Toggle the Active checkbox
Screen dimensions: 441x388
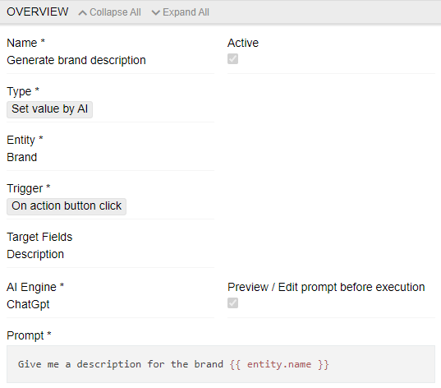pos(232,59)
